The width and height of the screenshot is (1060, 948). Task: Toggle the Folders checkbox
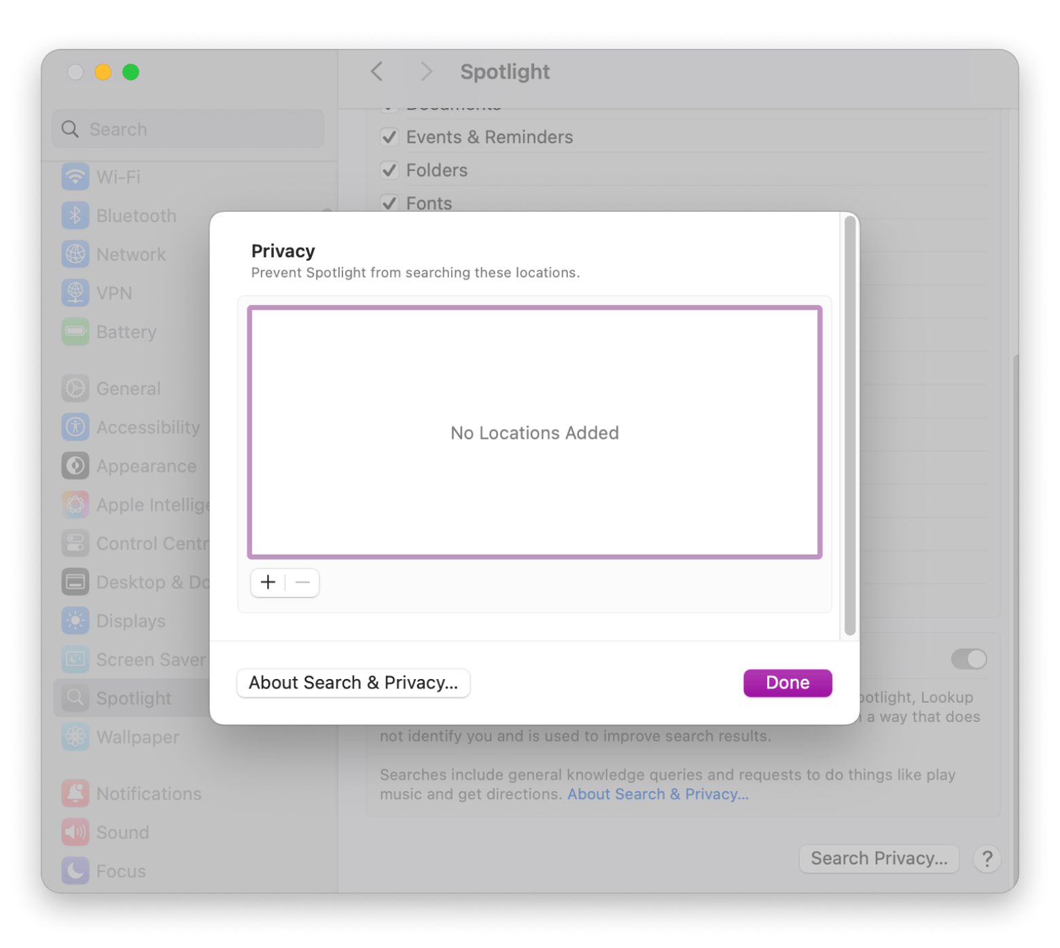point(389,170)
